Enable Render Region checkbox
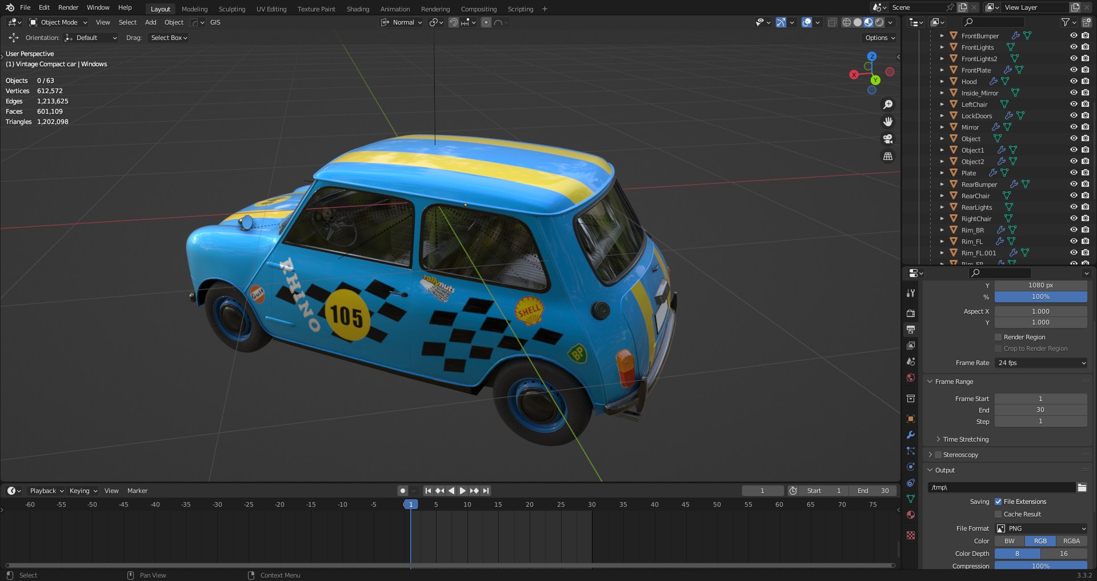 998,337
